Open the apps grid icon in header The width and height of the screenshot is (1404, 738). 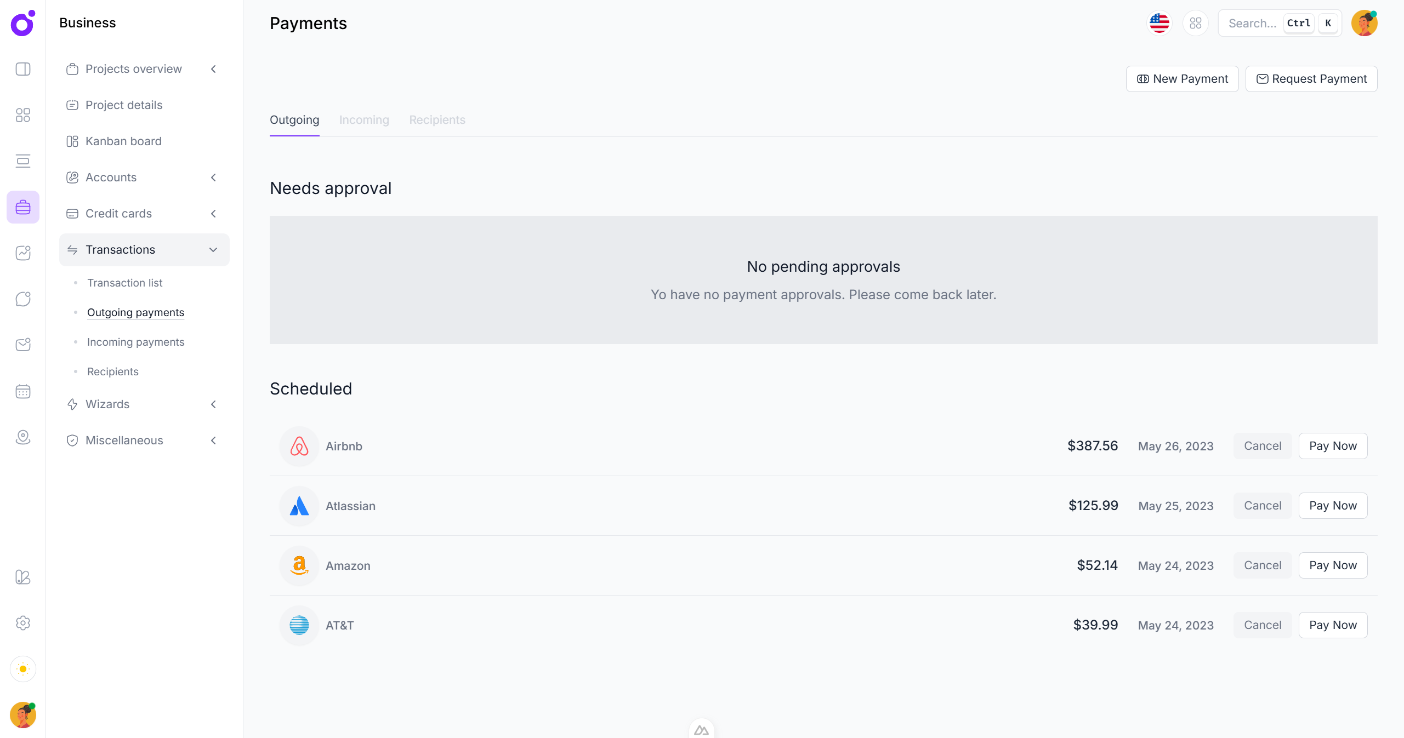tap(1196, 23)
